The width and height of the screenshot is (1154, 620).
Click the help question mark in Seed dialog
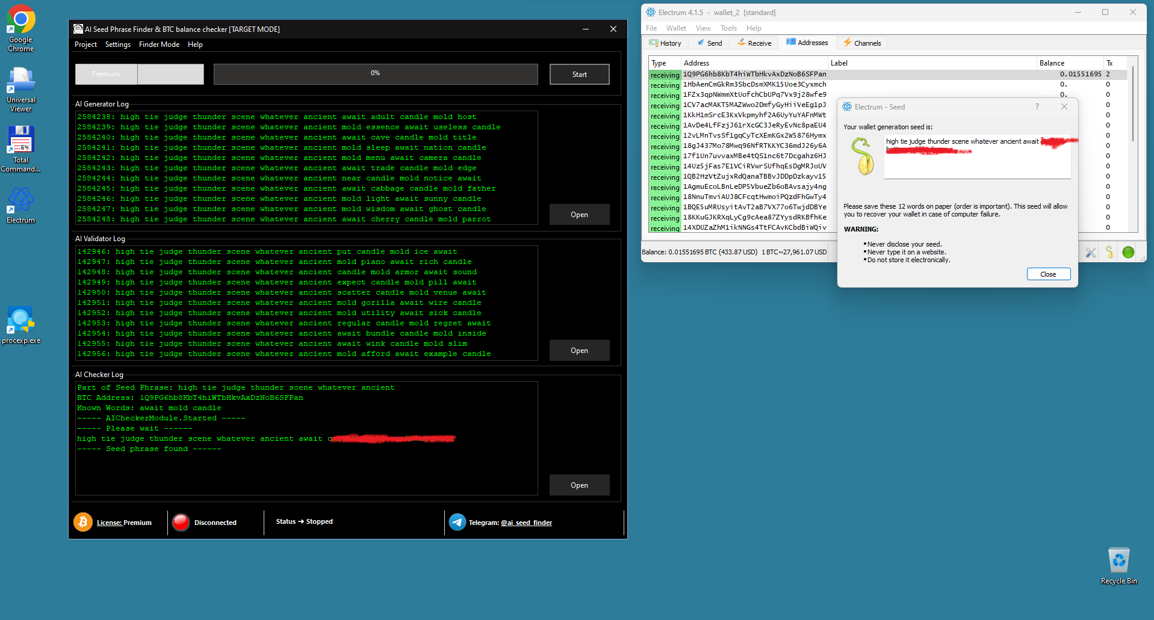[1037, 106]
